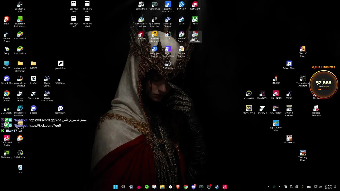Change input language ENG indicator
Screen dimensions: 340x191
(309, 187)
